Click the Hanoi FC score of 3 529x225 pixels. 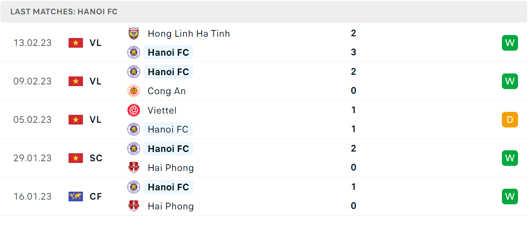(x=353, y=52)
